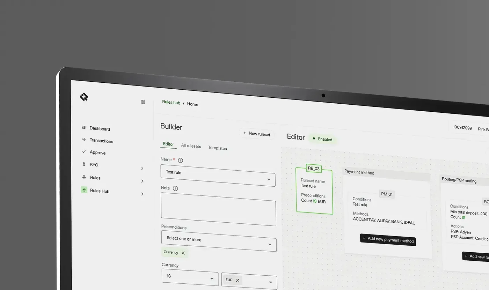Click the KYC person icon

(84, 164)
